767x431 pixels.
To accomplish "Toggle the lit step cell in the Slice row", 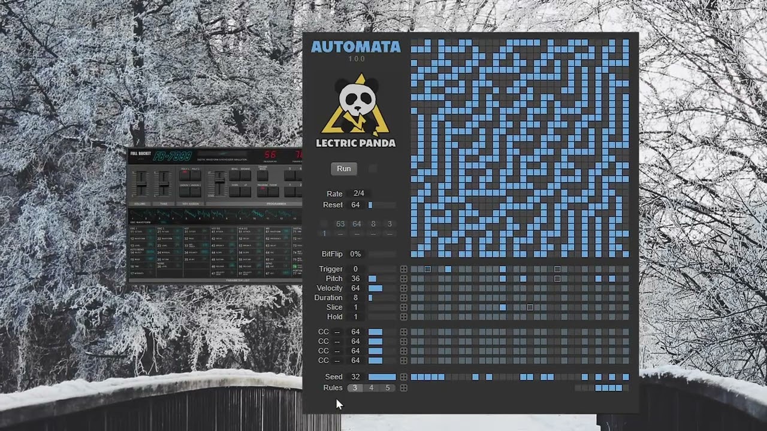I will [503, 308].
